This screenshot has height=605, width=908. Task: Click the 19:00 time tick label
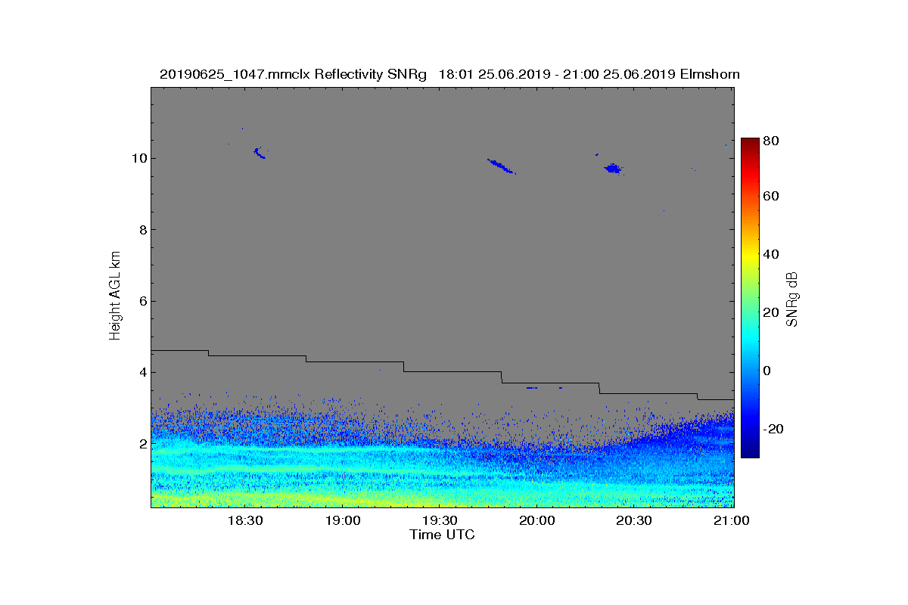(x=343, y=520)
